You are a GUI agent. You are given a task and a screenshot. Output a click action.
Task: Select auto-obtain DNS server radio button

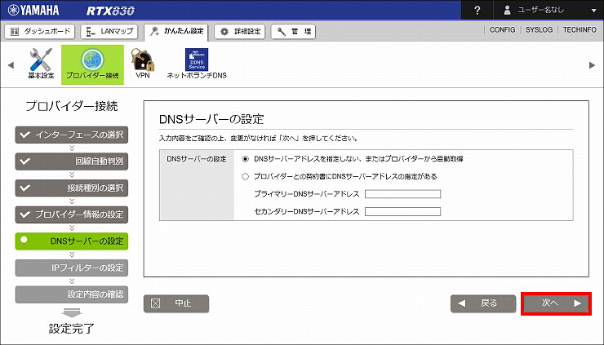click(246, 159)
